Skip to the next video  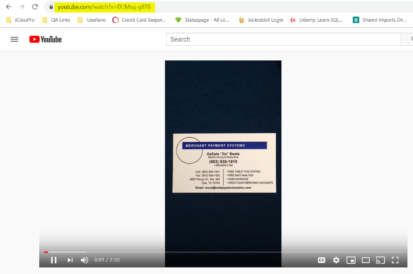tap(70, 260)
